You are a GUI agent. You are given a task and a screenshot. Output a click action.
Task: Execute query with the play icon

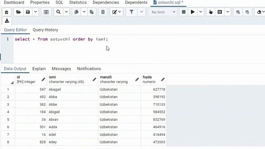pyautogui.click(x=193, y=12)
